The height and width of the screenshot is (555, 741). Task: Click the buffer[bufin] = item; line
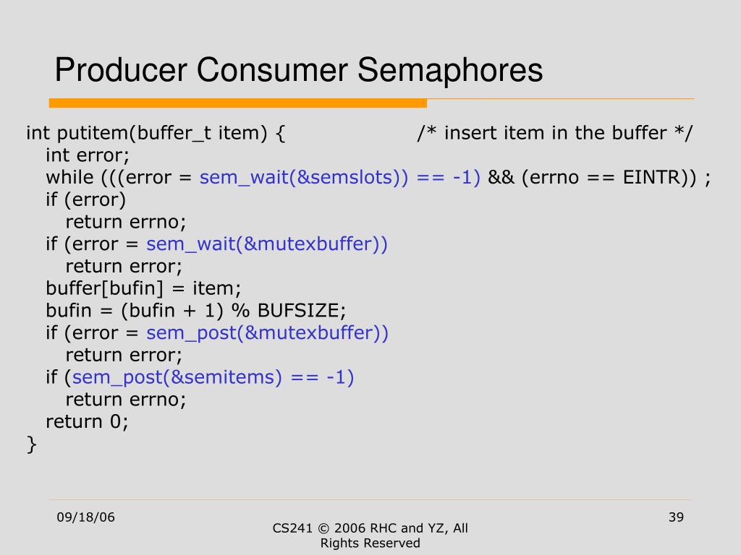pos(143,289)
